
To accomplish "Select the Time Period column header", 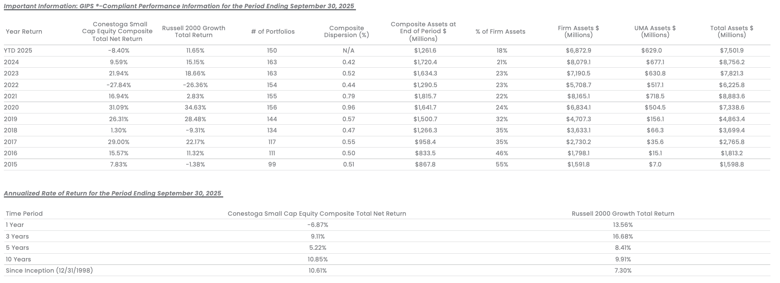I will pyautogui.click(x=24, y=214).
